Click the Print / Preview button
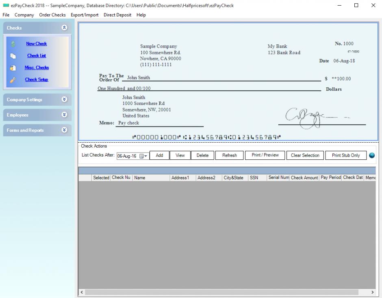 click(265, 155)
